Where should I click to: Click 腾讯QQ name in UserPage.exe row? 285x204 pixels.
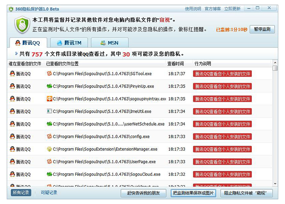(23, 162)
